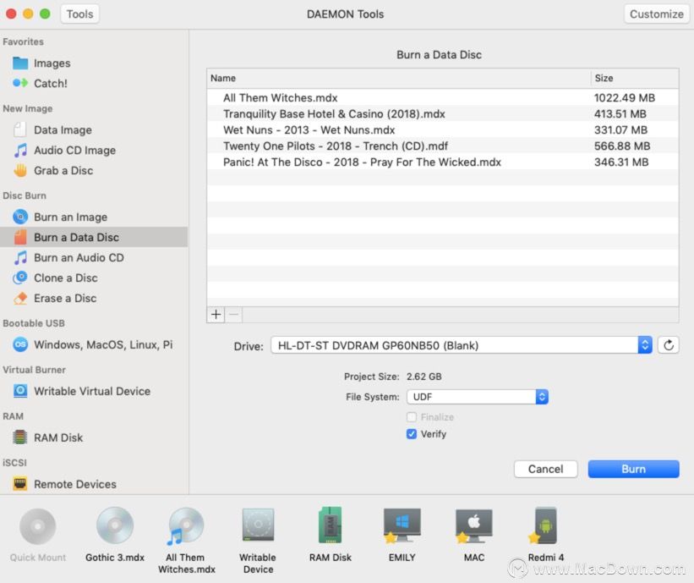The image size is (694, 583).
Task: Click the Images folder icon in Favorites
Action: [x=20, y=63]
